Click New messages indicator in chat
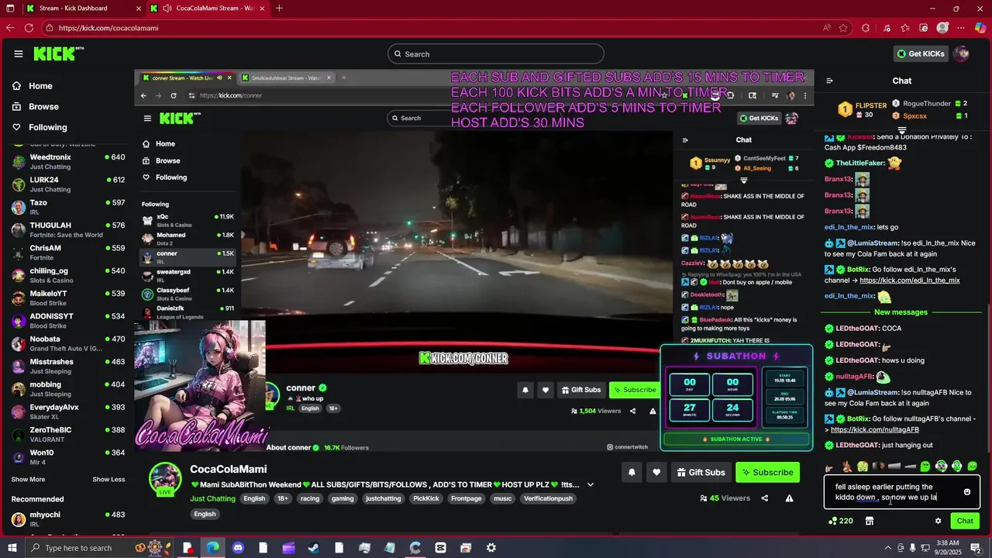Image resolution: width=992 pixels, height=558 pixels. click(x=901, y=312)
